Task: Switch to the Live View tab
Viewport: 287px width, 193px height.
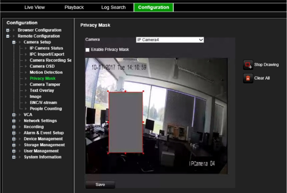Action: 34,7
